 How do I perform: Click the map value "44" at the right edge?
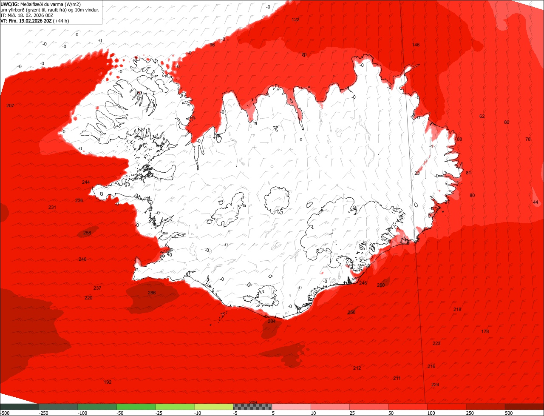point(535,202)
